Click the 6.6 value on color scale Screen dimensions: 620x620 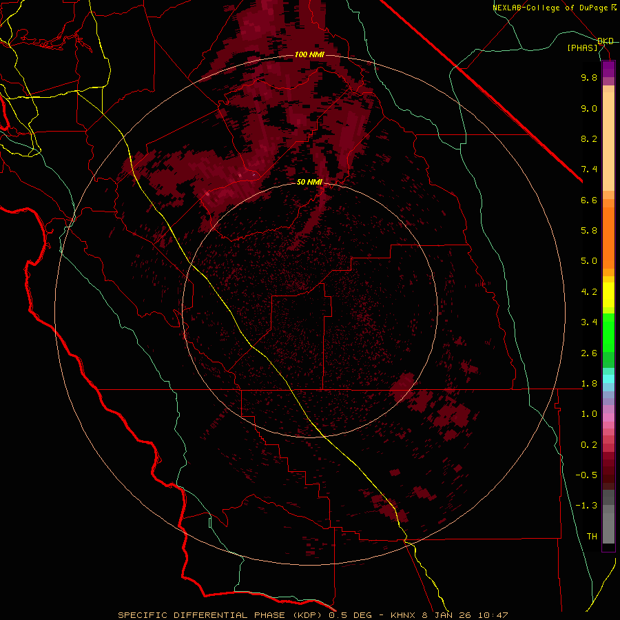(589, 200)
